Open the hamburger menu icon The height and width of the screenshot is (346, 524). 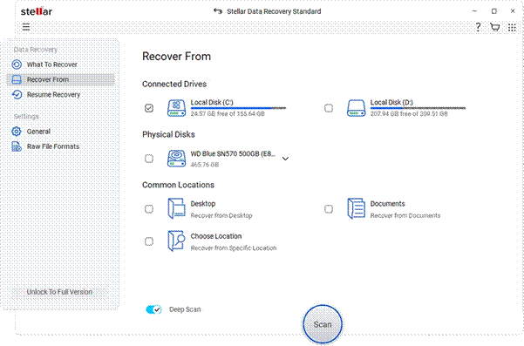coord(26,27)
